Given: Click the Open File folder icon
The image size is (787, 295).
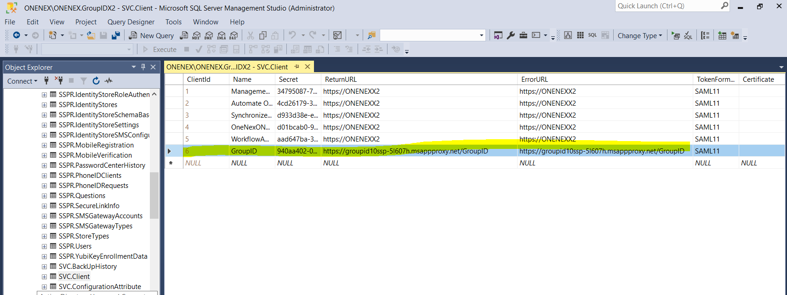Looking at the screenshot, I should pos(91,35).
